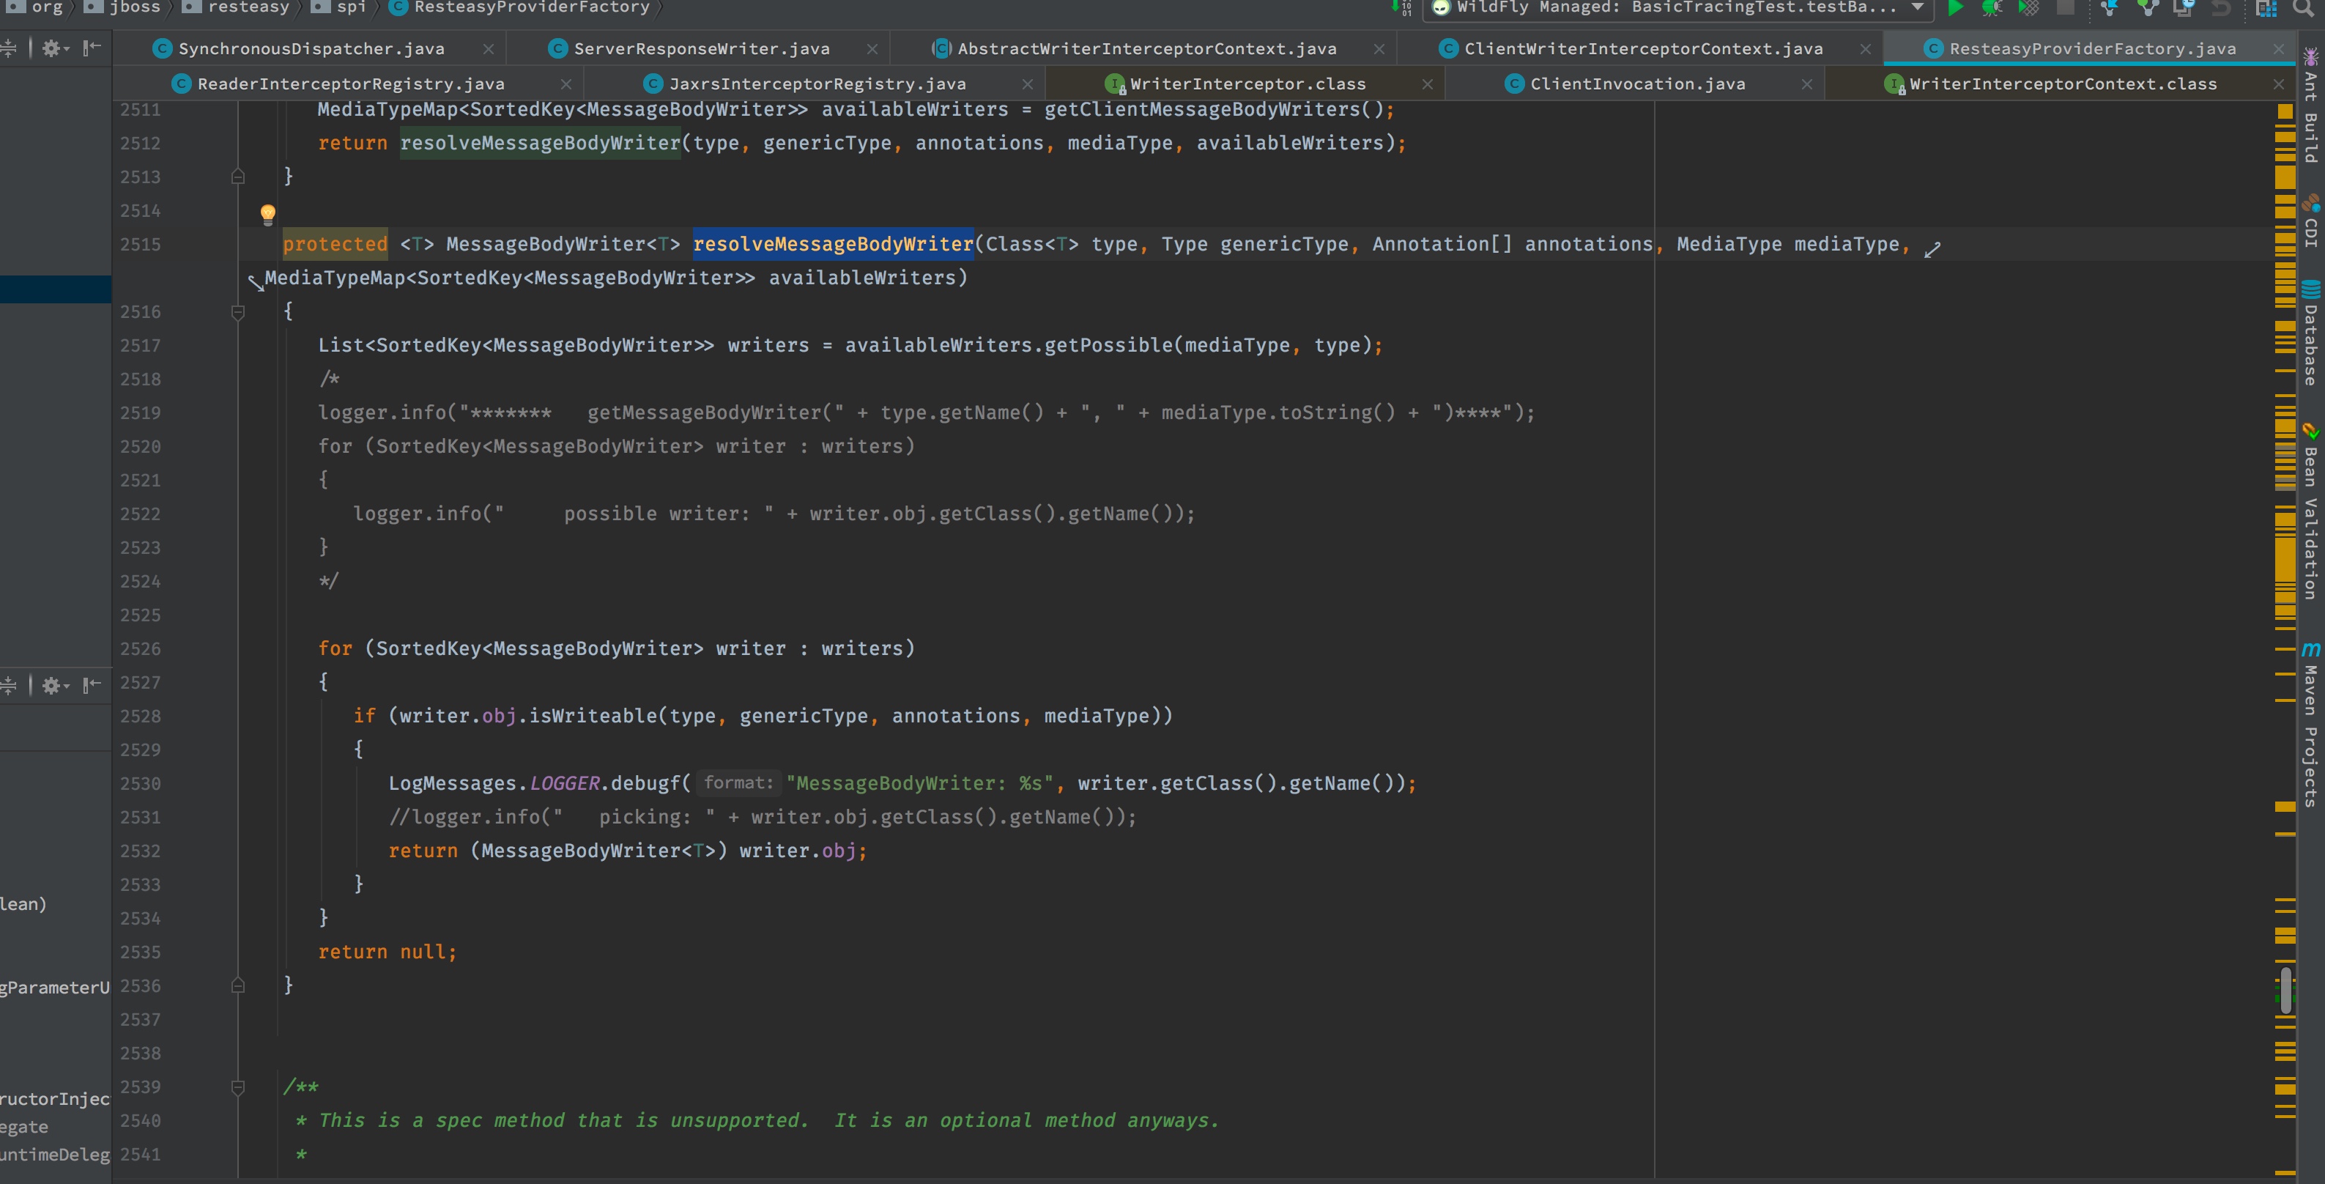
Task: Click the line 2526 number in gutter
Action: 141,649
